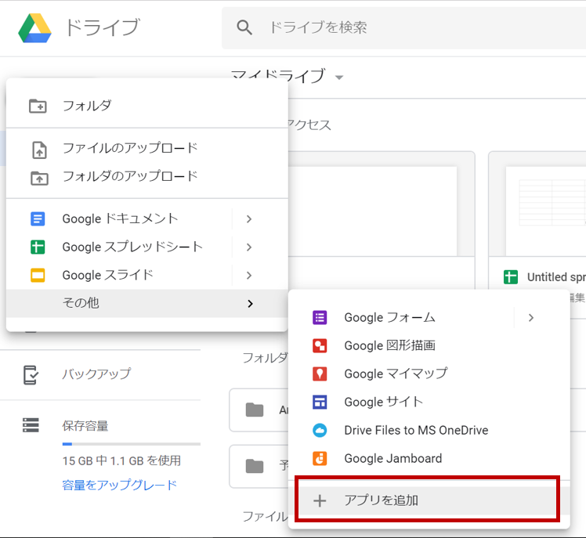Click the search magnifier icon
Image resolution: width=586 pixels, height=538 pixels.
[244, 27]
